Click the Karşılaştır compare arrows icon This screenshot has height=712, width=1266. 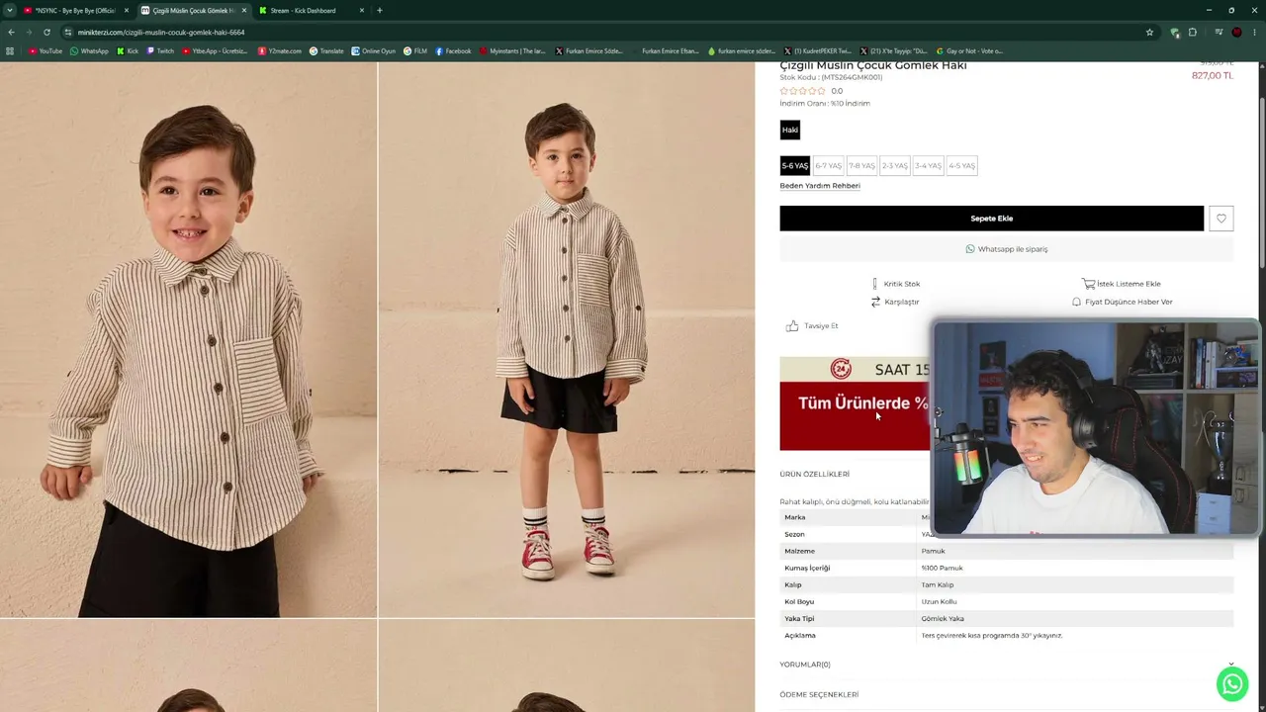point(875,302)
